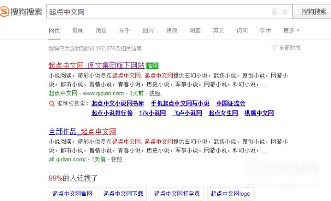Open suggestion 飞卢小说网
331x201 pixels.
pos(187,113)
